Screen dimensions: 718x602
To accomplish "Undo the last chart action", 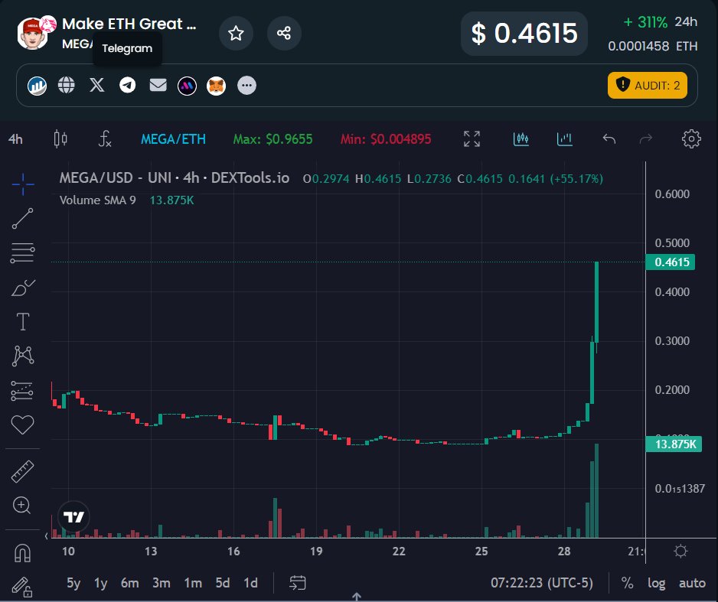I will tap(609, 138).
